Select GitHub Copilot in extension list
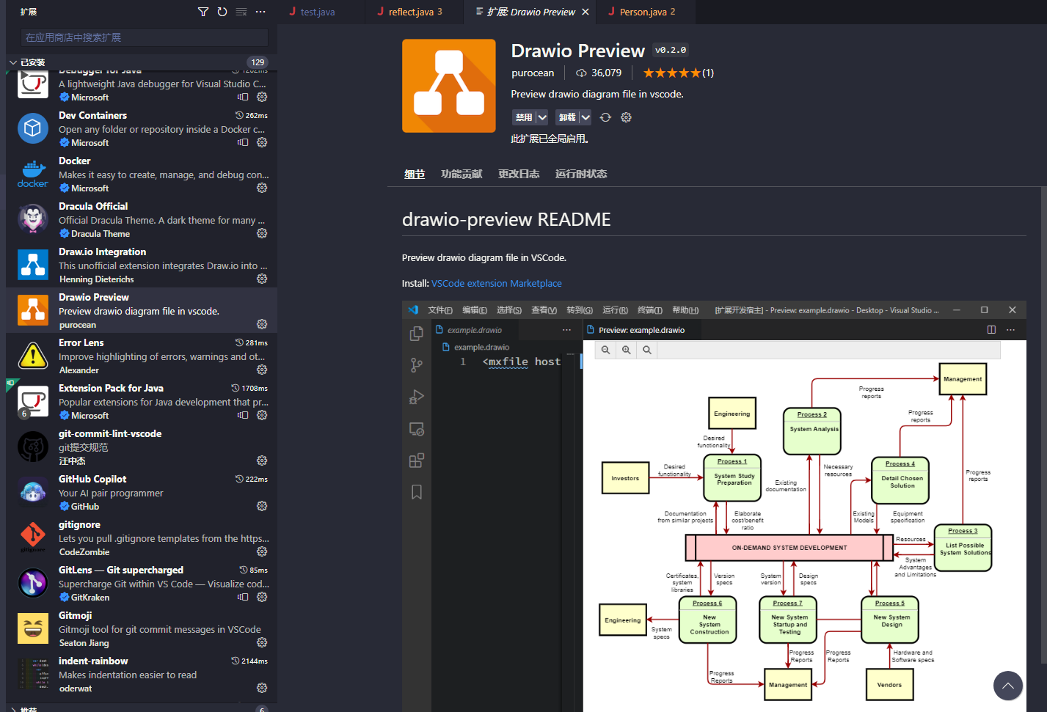1047x712 pixels. click(x=142, y=492)
